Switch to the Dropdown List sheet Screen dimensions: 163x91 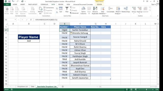(x=23, y=86)
